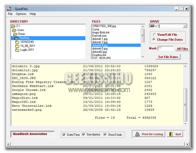196x153 pixels.
Task: Maximize the QuadFiles window
Action: (x=181, y=9)
